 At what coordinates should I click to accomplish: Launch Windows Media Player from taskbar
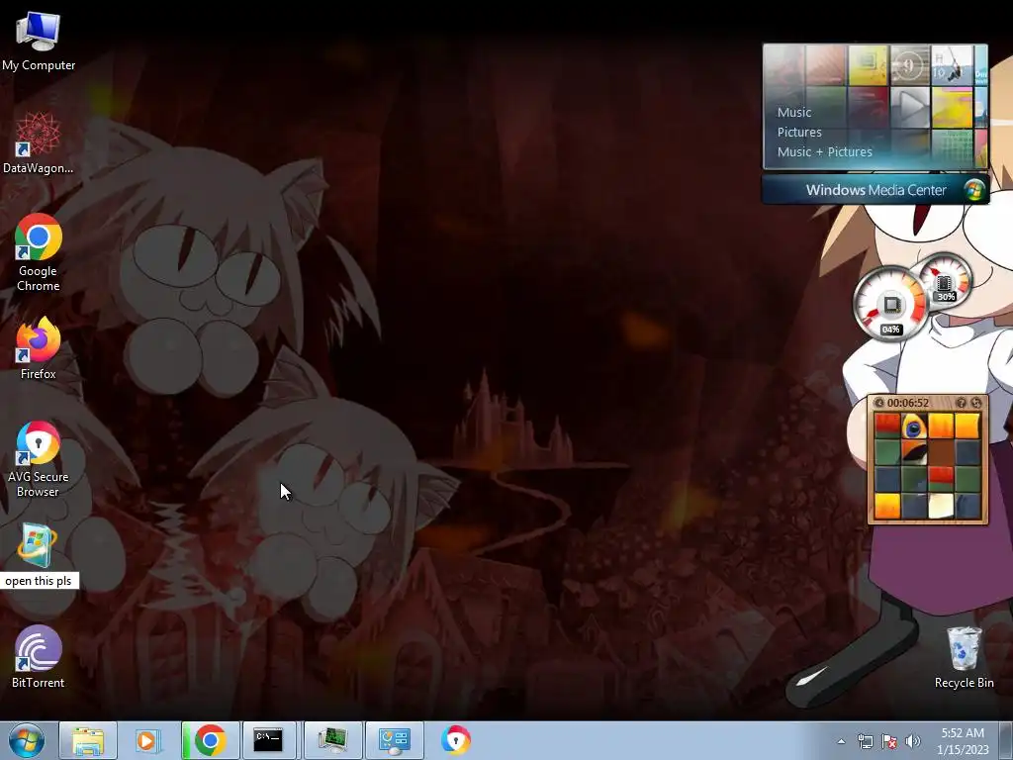pyautogui.click(x=148, y=740)
